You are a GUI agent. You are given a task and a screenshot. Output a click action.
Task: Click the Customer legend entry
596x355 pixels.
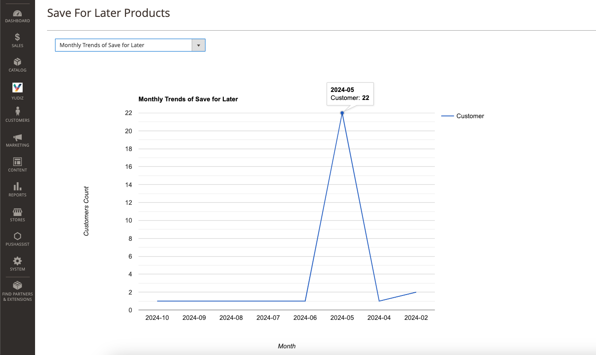462,116
